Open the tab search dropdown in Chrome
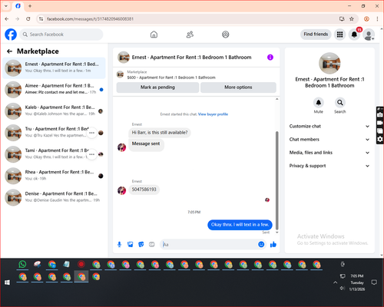Viewport: 384px width, 307px height. click(6, 6)
